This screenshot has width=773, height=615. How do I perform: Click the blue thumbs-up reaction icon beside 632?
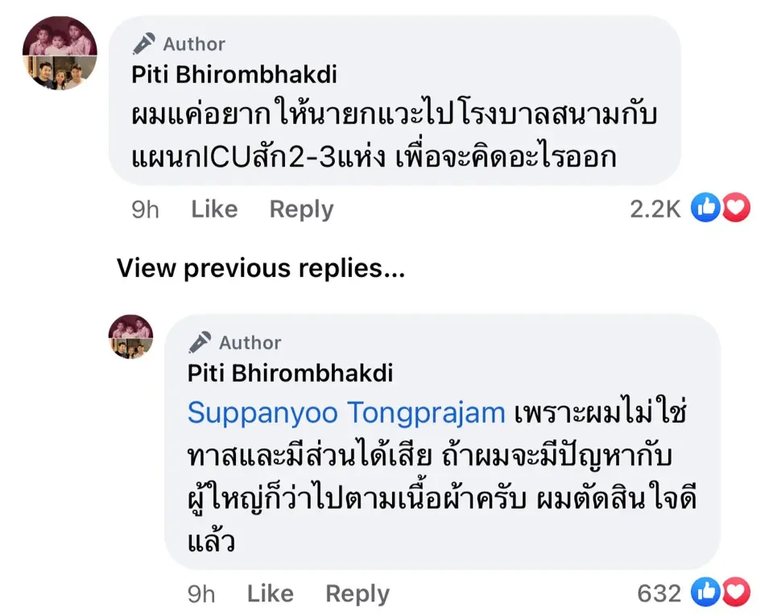click(x=705, y=594)
